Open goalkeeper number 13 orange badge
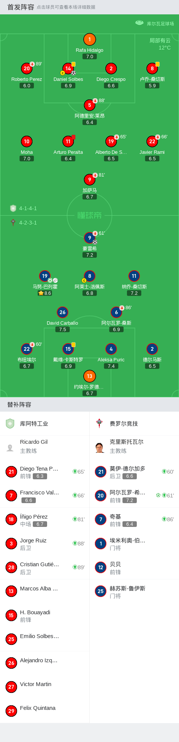The height and width of the screenshot is (742, 179). pos(89,376)
